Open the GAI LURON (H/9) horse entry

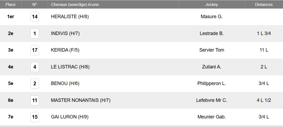click(x=70, y=117)
